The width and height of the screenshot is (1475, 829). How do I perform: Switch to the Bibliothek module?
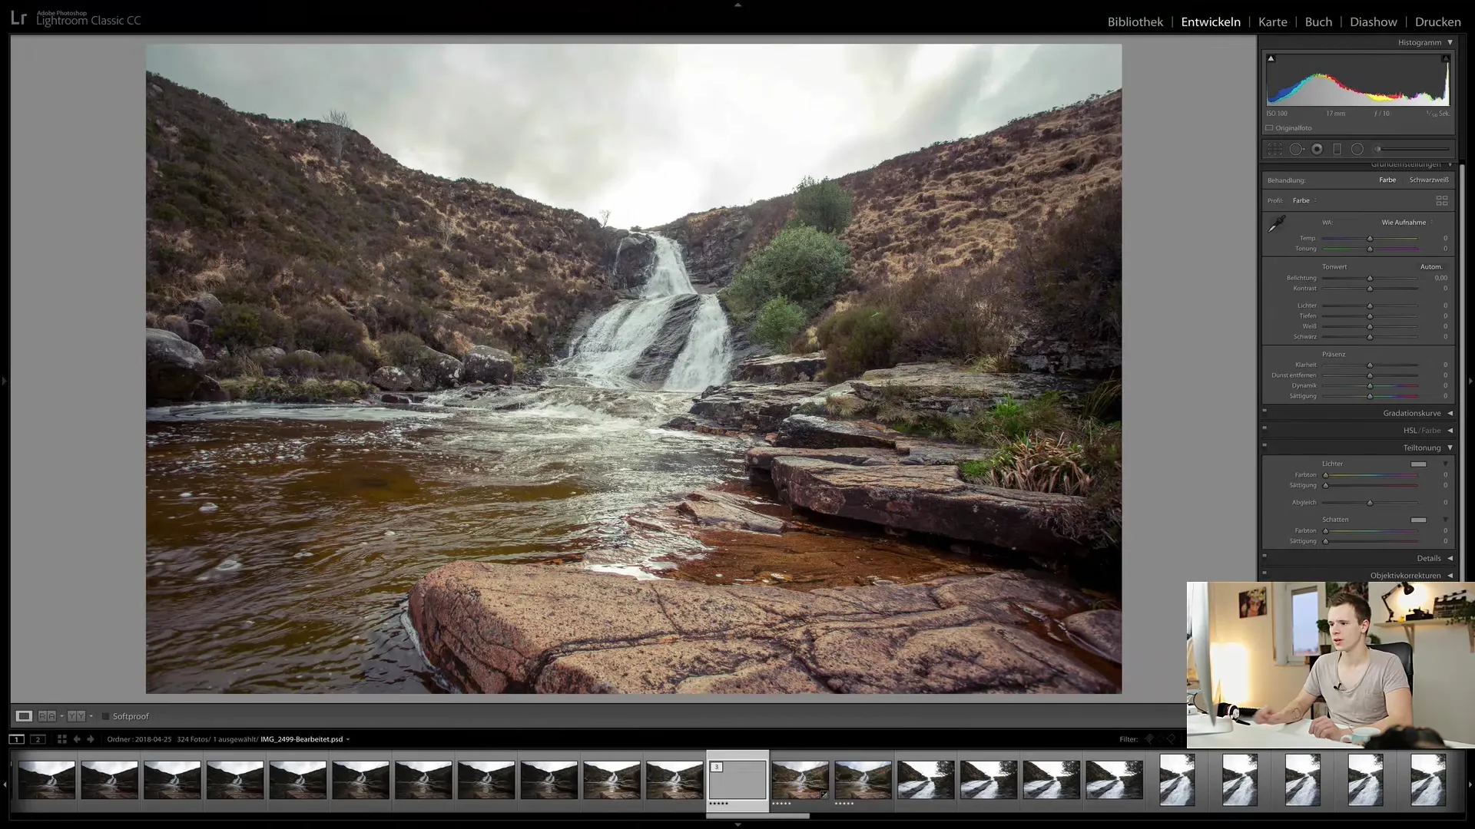1135,21
